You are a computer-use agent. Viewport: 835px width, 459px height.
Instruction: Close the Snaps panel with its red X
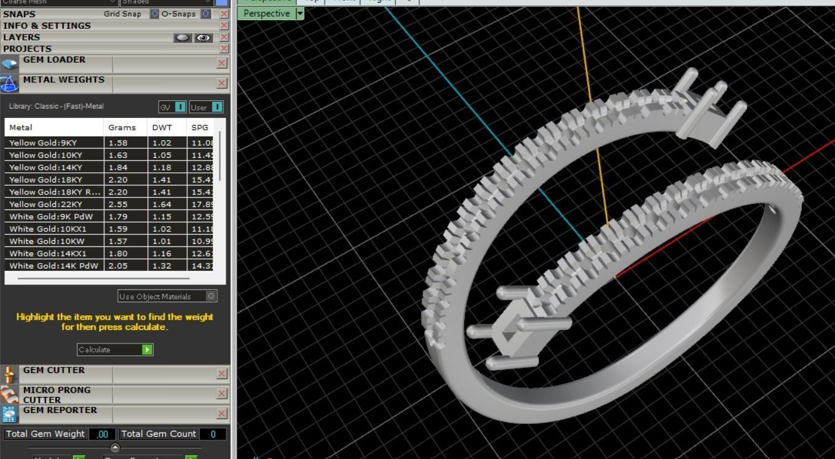(224, 14)
